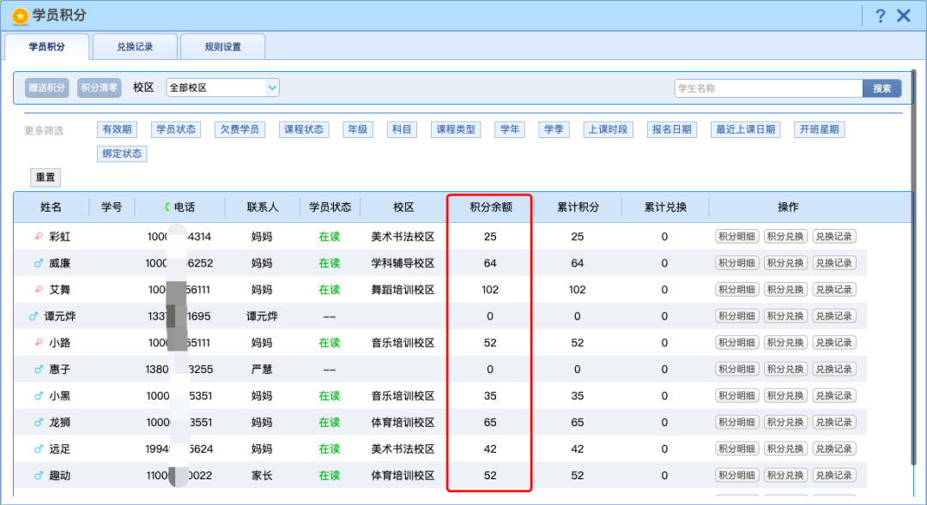Image resolution: width=927 pixels, height=505 pixels.
Task: Click 积分兑换 for 威廉
Action: [x=785, y=263]
